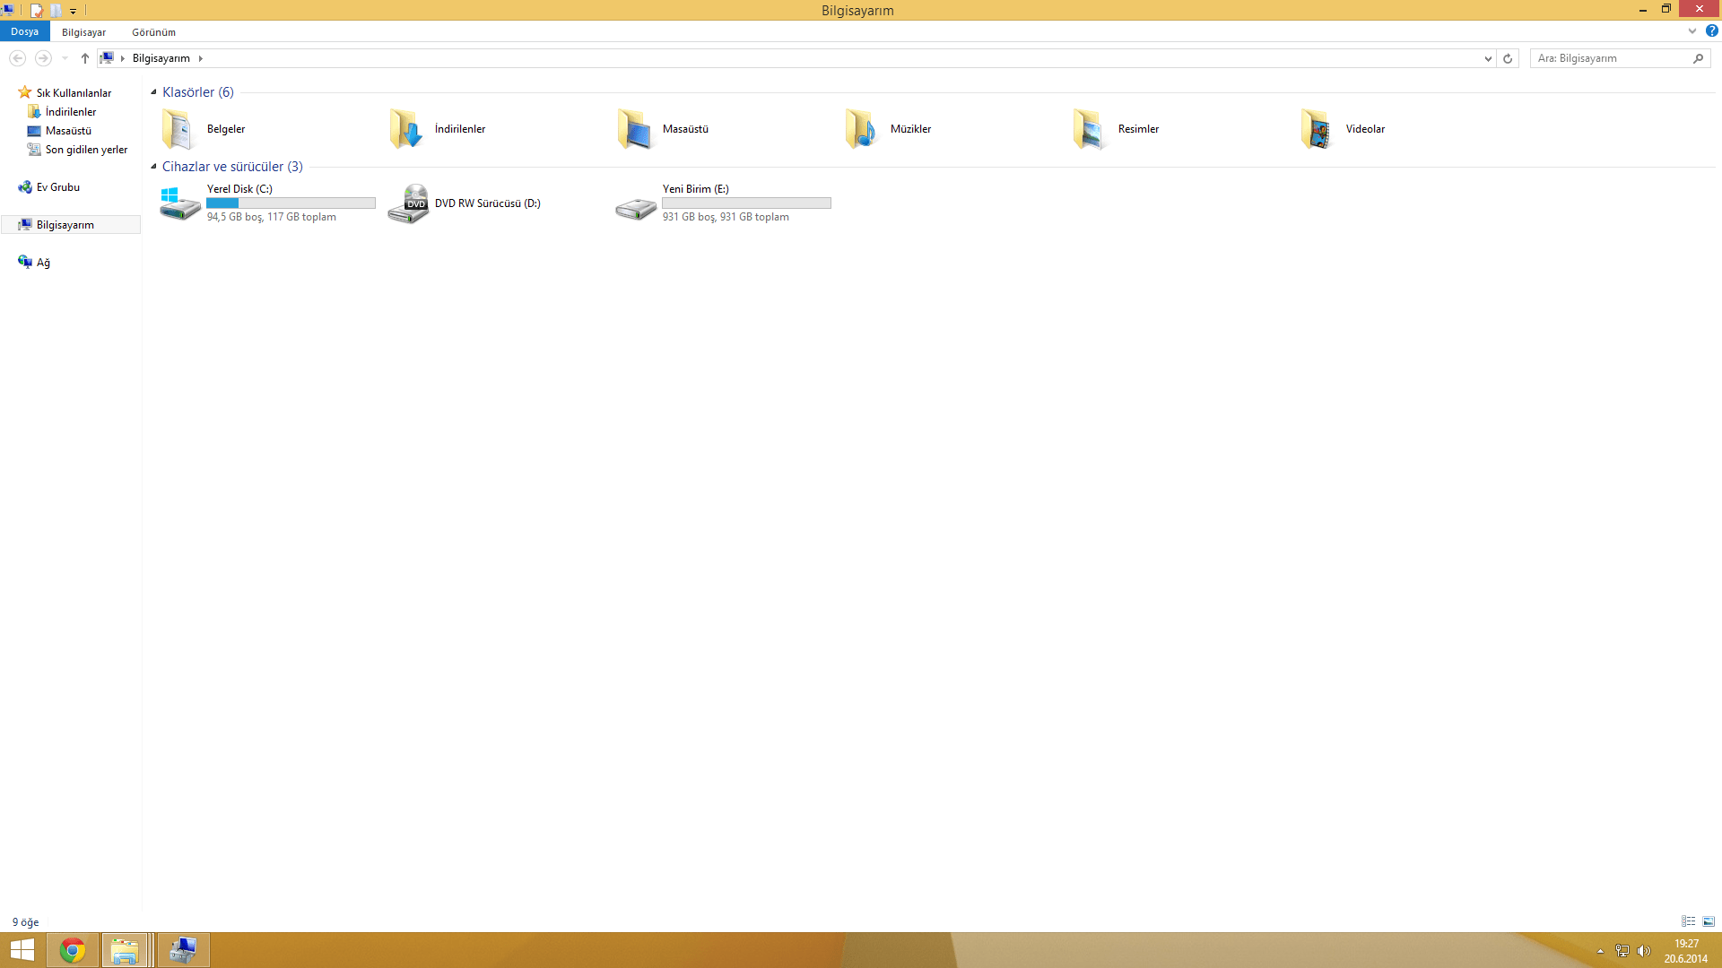Launch Google Chrome from the taskbar
Viewport: 1722px width, 968px height.
(x=72, y=949)
